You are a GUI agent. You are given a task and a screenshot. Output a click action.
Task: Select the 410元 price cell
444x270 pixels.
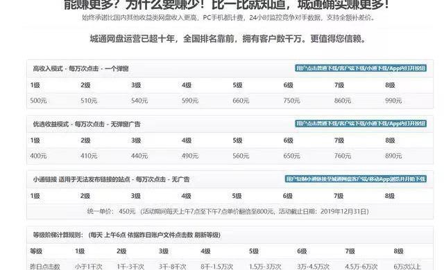pyautogui.click(x=89, y=156)
